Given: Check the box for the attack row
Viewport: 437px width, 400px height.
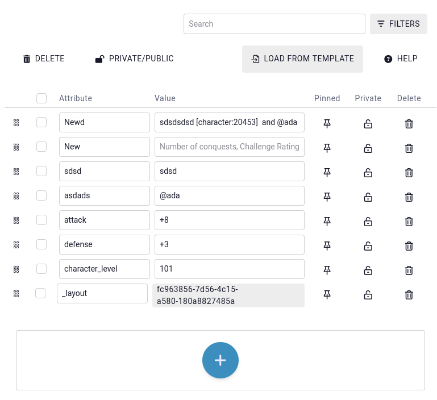Looking at the screenshot, I should click(41, 220).
